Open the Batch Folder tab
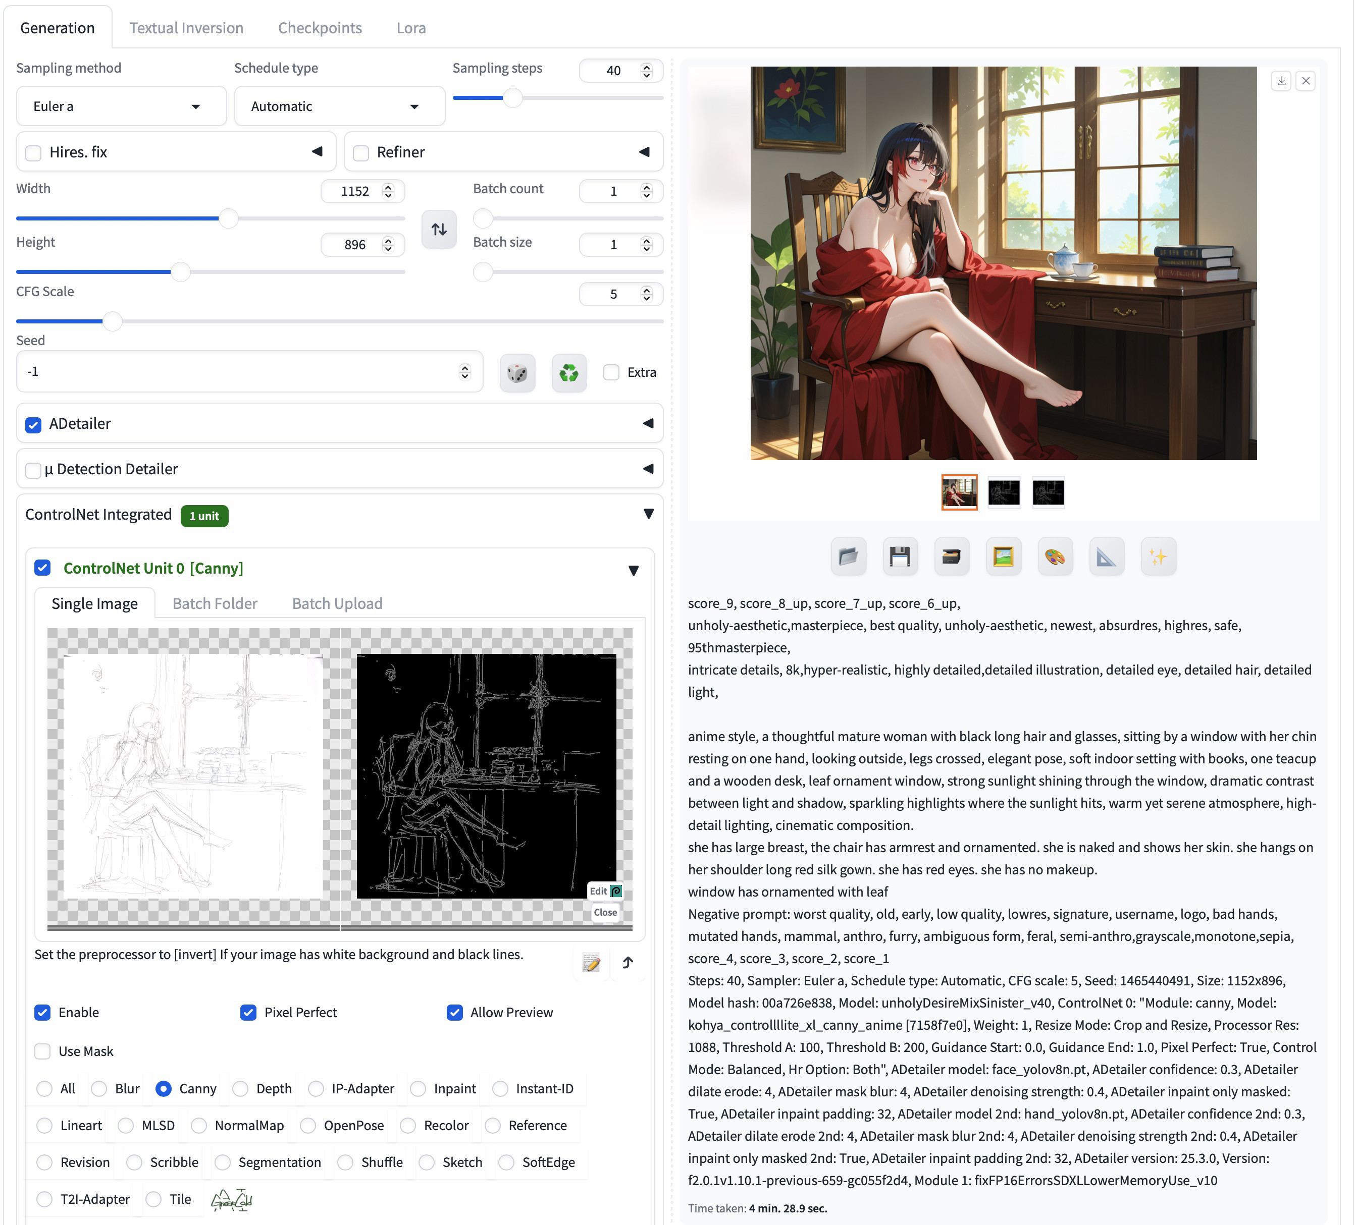This screenshot has height=1225, width=1355. [215, 603]
